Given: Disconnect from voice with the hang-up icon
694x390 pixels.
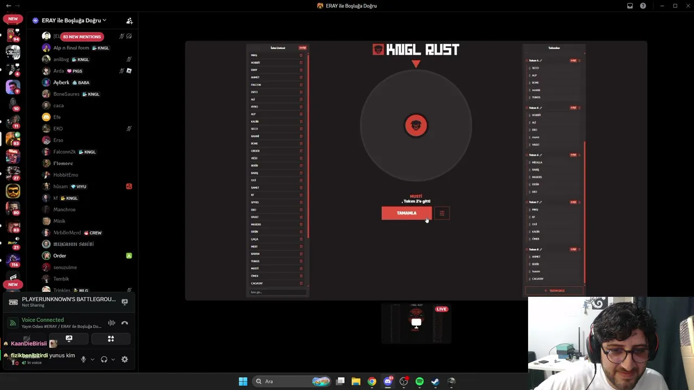Looking at the screenshot, I should coord(125,323).
